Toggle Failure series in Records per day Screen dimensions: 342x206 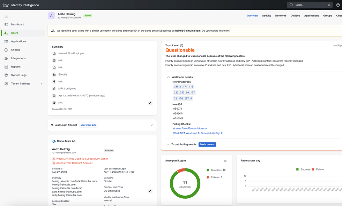(318, 169)
